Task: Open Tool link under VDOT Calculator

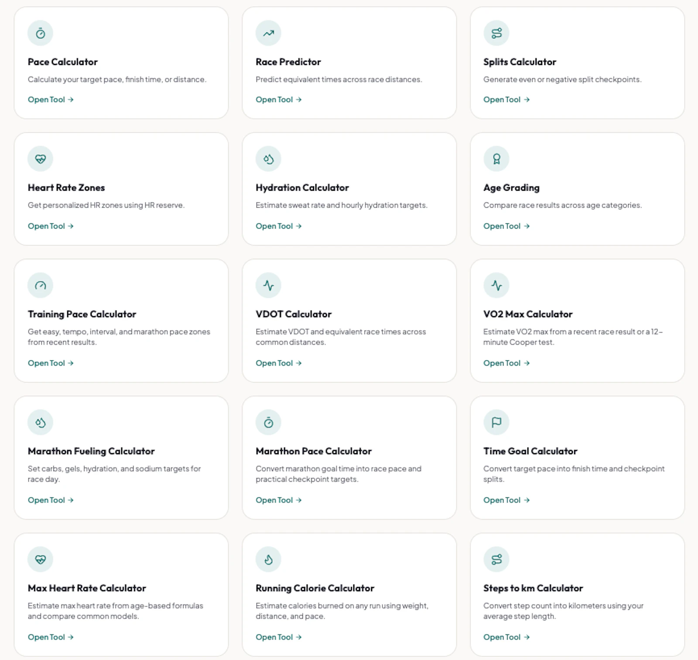Action: [279, 363]
